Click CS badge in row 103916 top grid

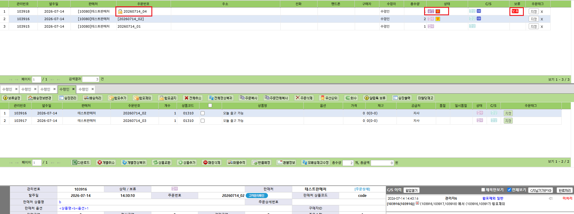(479, 18)
